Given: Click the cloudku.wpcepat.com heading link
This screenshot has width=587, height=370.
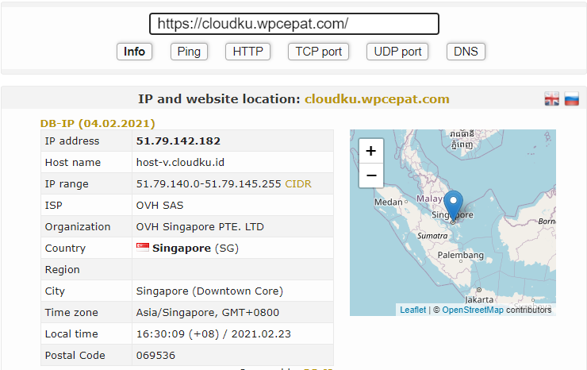Looking at the screenshot, I should click(377, 99).
